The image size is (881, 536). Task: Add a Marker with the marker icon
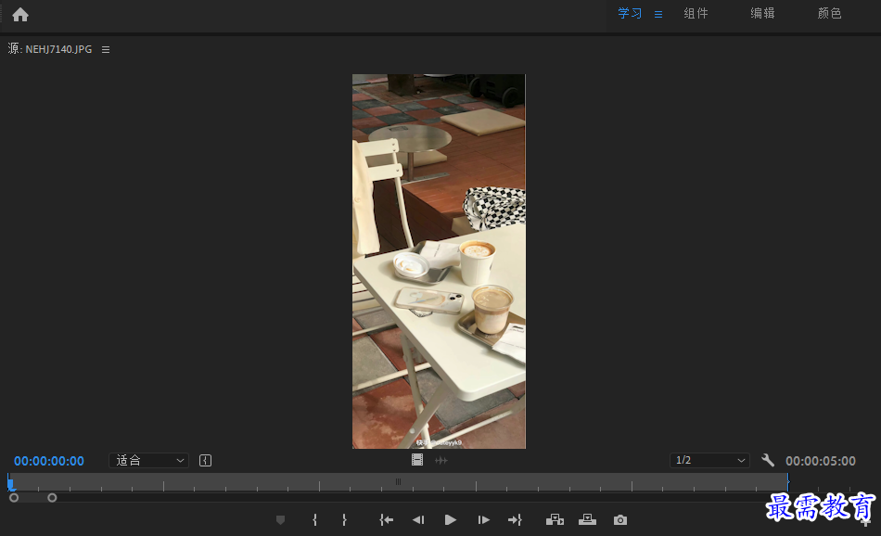tap(280, 520)
